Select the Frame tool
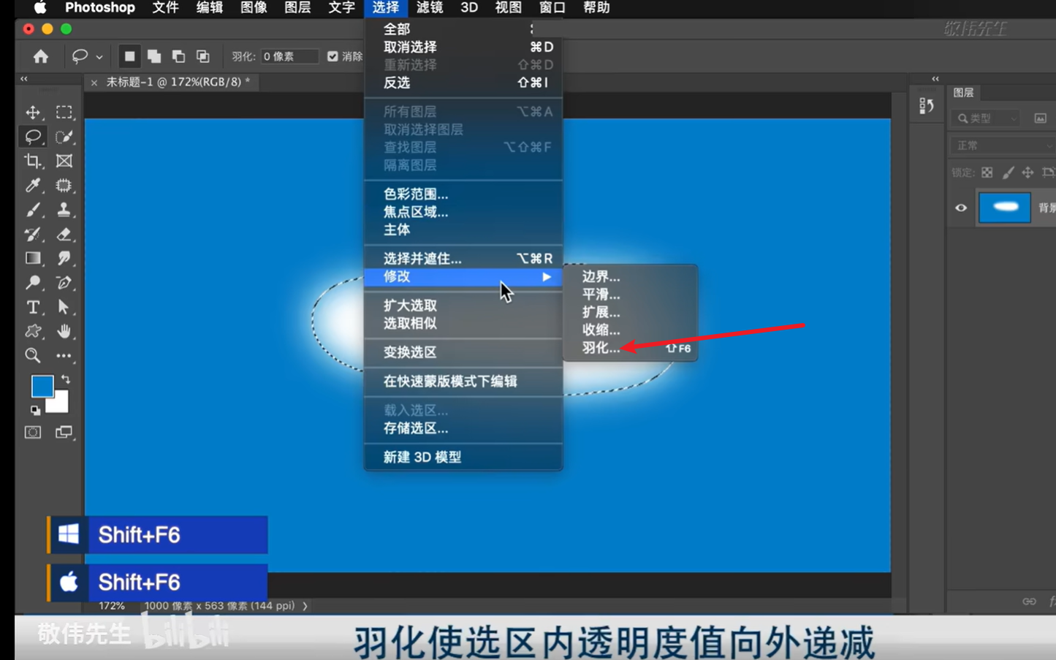 [x=64, y=161]
